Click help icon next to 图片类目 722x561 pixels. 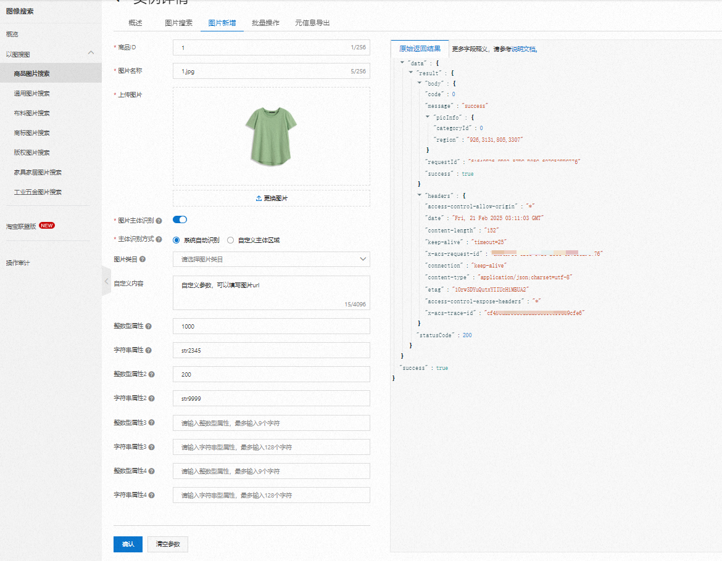point(143,260)
